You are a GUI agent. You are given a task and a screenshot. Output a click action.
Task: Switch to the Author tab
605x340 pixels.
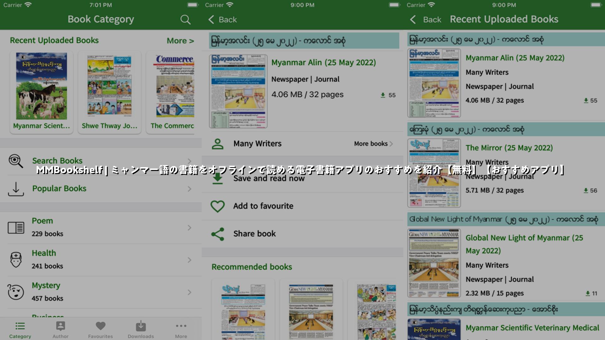click(x=60, y=330)
